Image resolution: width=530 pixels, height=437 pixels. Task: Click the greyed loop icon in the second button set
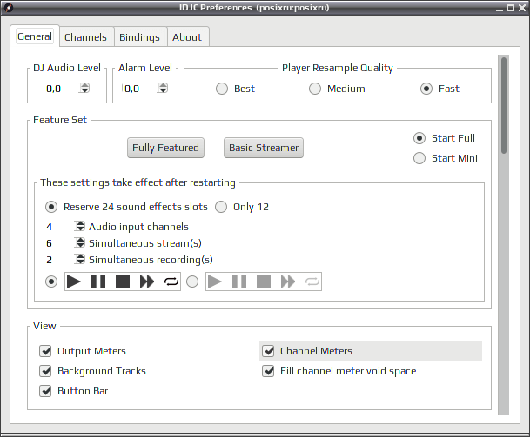tap(312, 281)
